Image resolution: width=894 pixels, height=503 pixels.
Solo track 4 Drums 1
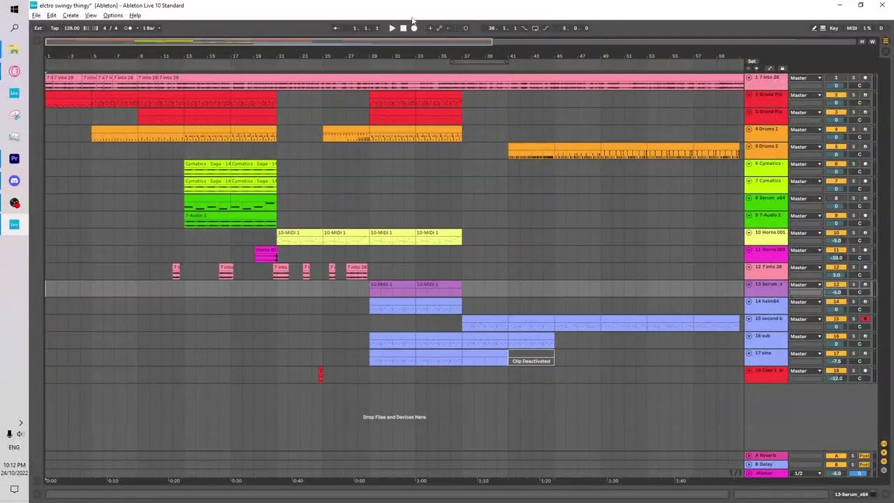853,129
